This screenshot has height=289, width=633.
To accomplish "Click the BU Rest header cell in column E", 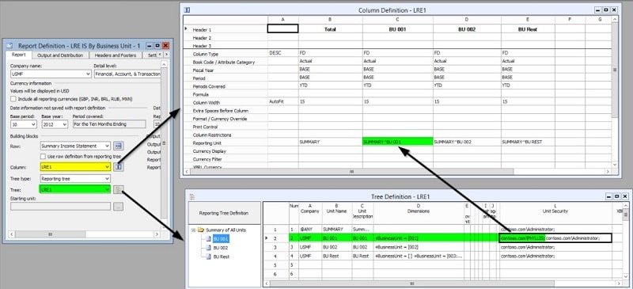I will click(x=528, y=29).
